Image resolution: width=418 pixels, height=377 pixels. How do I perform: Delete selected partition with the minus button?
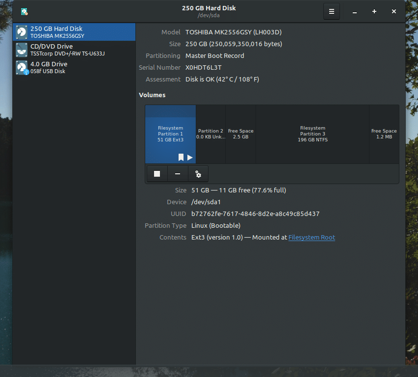tap(178, 174)
